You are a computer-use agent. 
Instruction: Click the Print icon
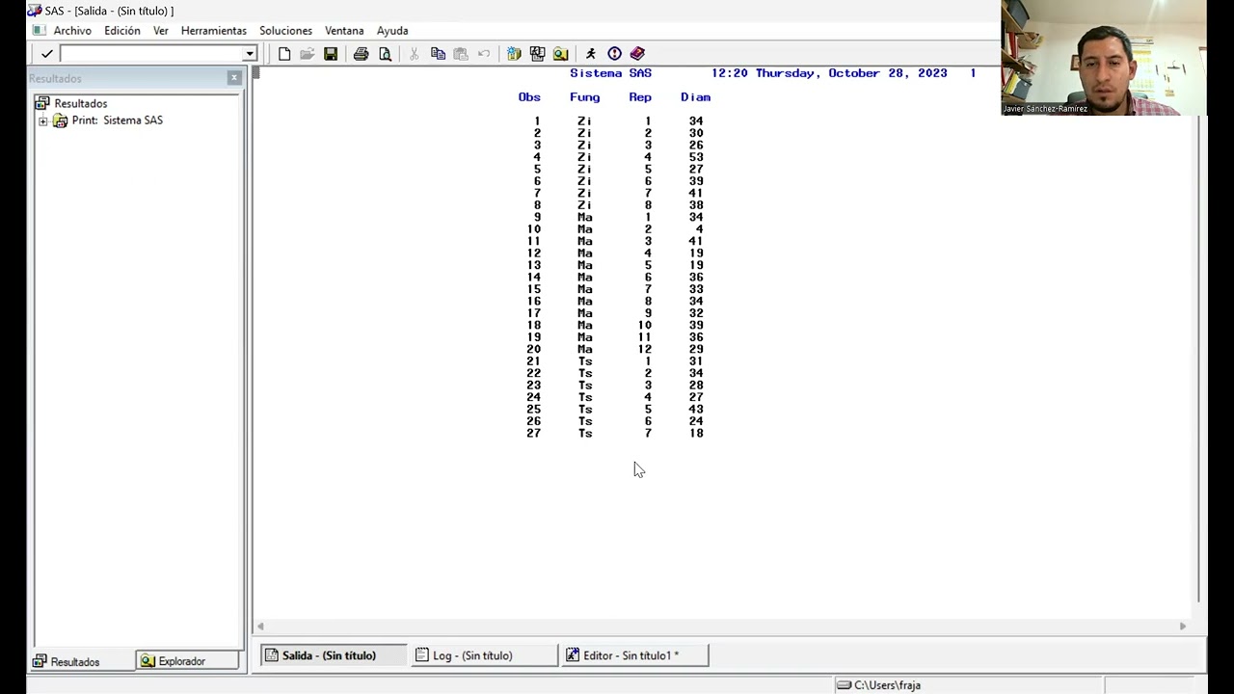(361, 54)
